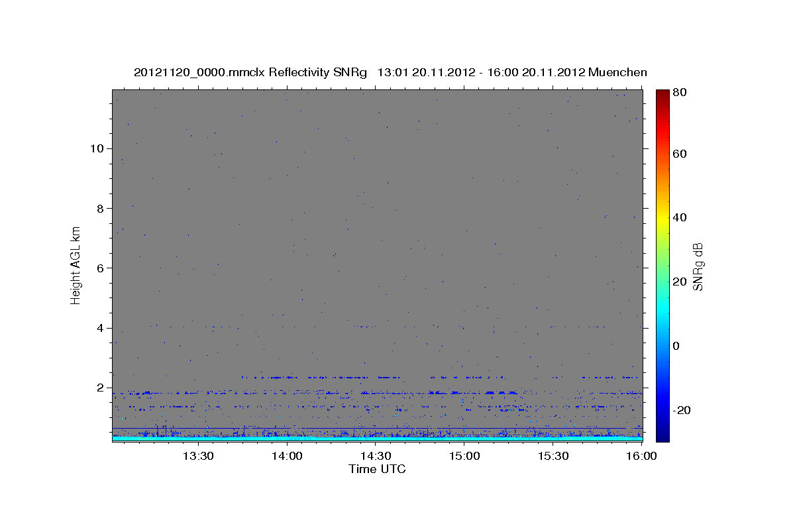795x530 pixels.
Task: Click the green region of the colorbar
Action: pos(662,265)
